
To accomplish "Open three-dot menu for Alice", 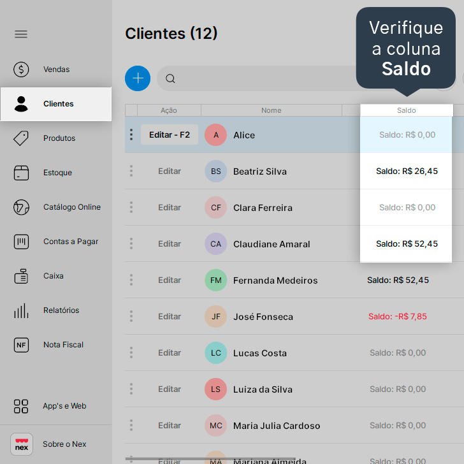I will click(x=131, y=134).
